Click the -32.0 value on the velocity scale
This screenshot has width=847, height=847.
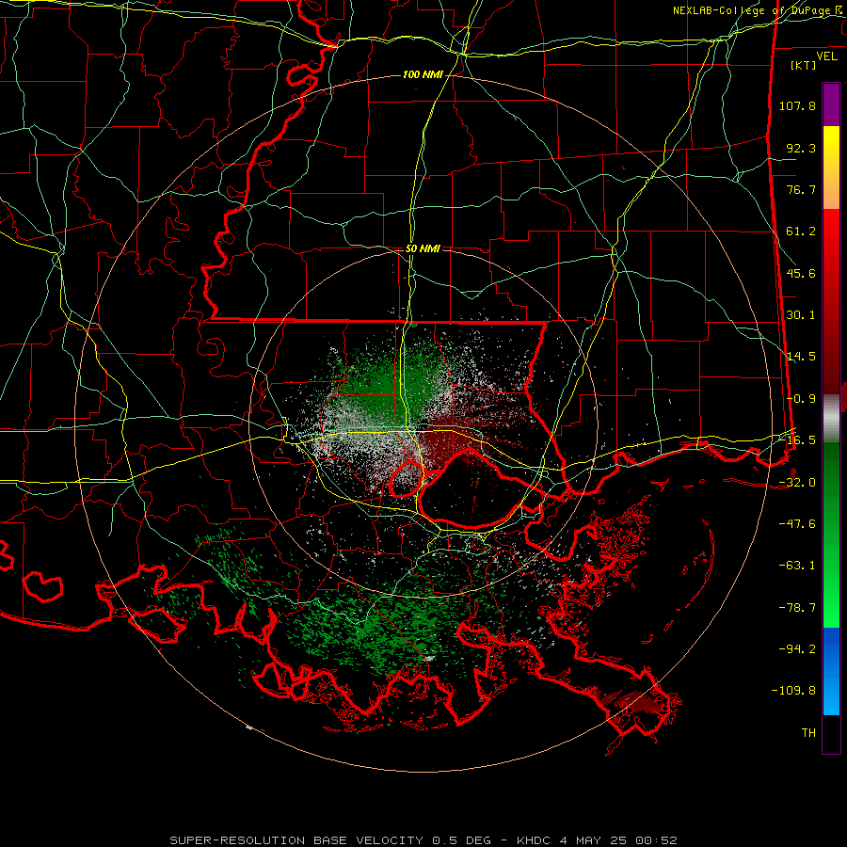pyautogui.click(x=797, y=483)
